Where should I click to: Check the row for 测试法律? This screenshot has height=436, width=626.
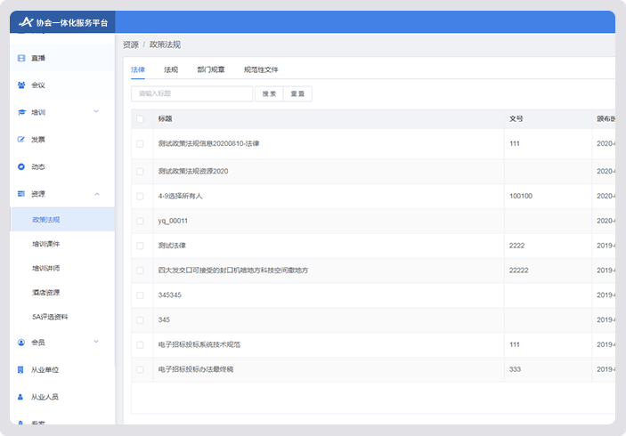pyautogui.click(x=140, y=245)
